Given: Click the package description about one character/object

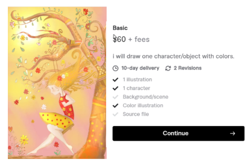Looking at the screenshot, I should (173, 56).
